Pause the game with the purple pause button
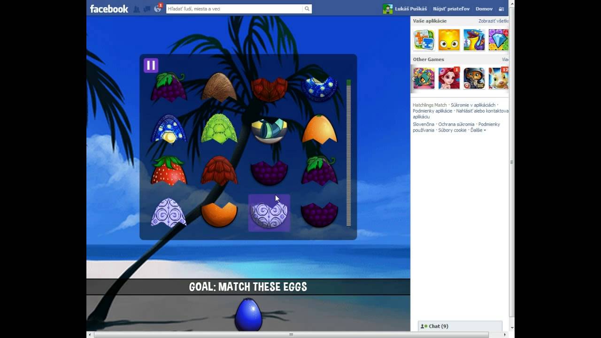601x338 pixels. [151, 65]
